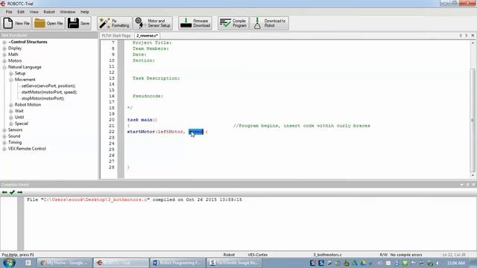Expand the Math category
The width and height of the screenshot is (477, 268).
click(4, 54)
